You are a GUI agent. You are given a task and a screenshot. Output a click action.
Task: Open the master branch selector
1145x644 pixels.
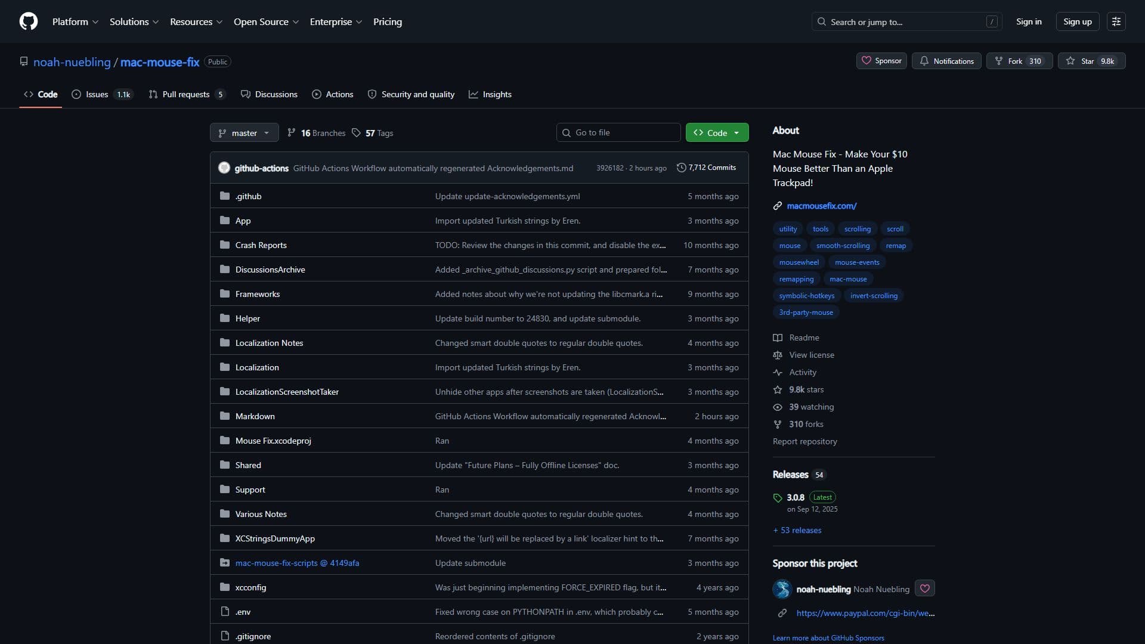click(x=245, y=132)
